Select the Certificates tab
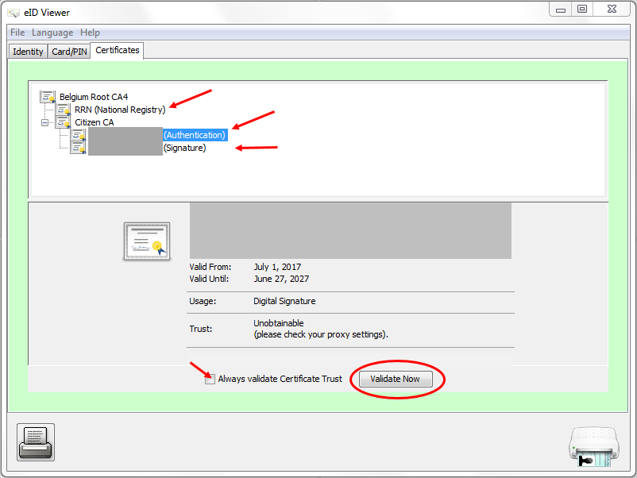Image resolution: width=637 pixels, height=478 pixels. coord(117,50)
